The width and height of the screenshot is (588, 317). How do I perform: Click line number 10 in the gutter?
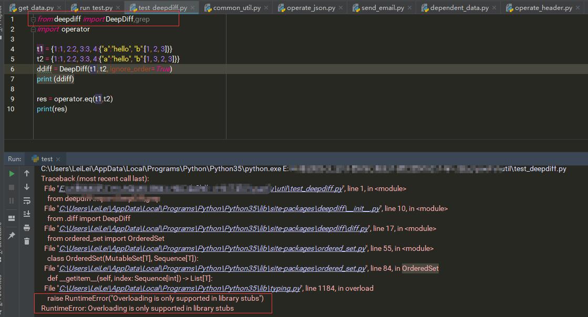(11, 109)
